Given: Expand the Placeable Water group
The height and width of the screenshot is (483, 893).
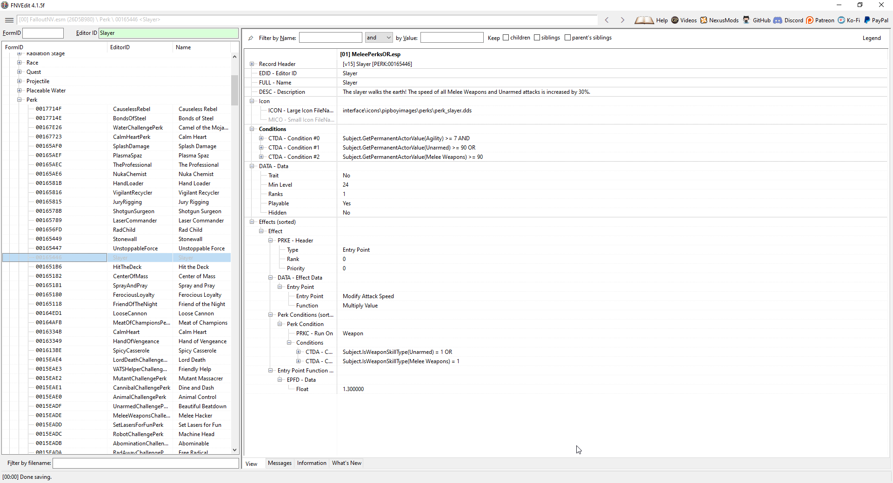Looking at the screenshot, I should click(x=20, y=91).
